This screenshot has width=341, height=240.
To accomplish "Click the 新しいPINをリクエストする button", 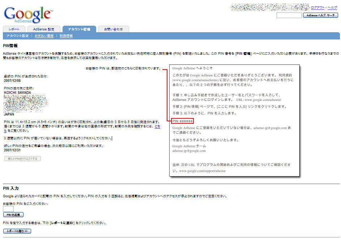I will coord(22,159).
